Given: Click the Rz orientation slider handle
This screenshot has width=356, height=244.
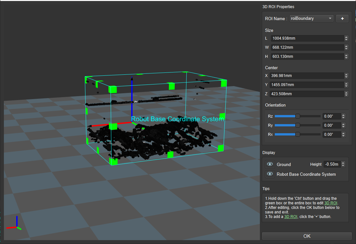Looking at the screenshot, I should 298,116.
